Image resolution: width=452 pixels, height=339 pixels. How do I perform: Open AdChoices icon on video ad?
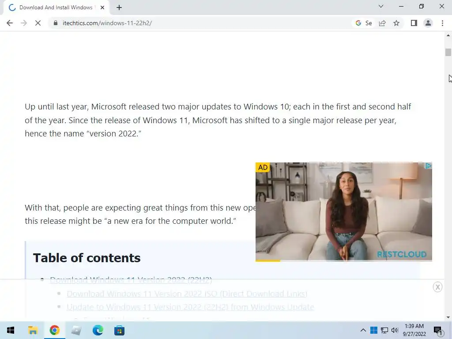pos(428,166)
